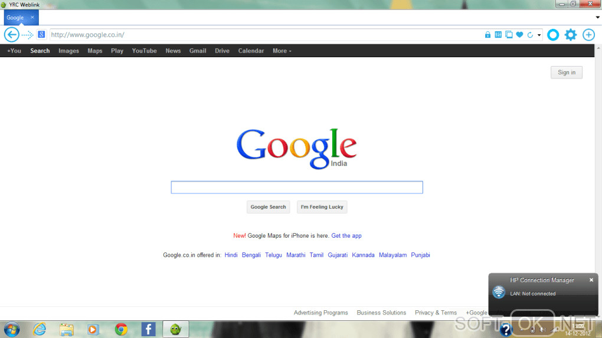The width and height of the screenshot is (602, 338).
Task: Open a new tab with the plus circle
Action: pyautogui.click(x=588, y=35)
